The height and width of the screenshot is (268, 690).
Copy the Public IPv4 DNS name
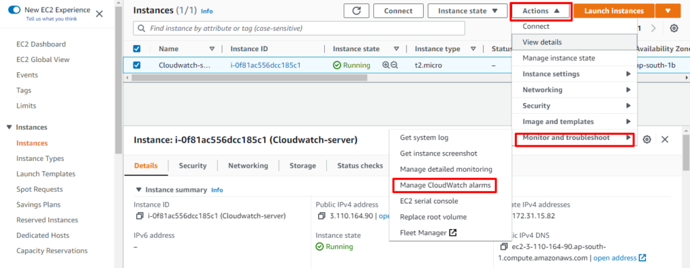pos(504,246)
